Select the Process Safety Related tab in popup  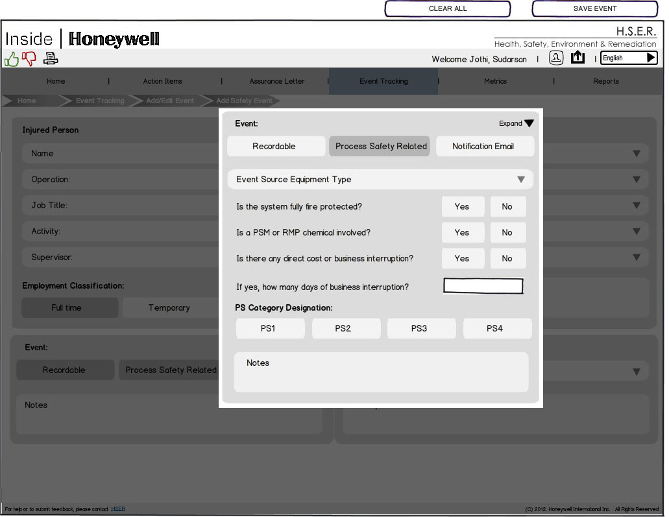coord(380,147)
